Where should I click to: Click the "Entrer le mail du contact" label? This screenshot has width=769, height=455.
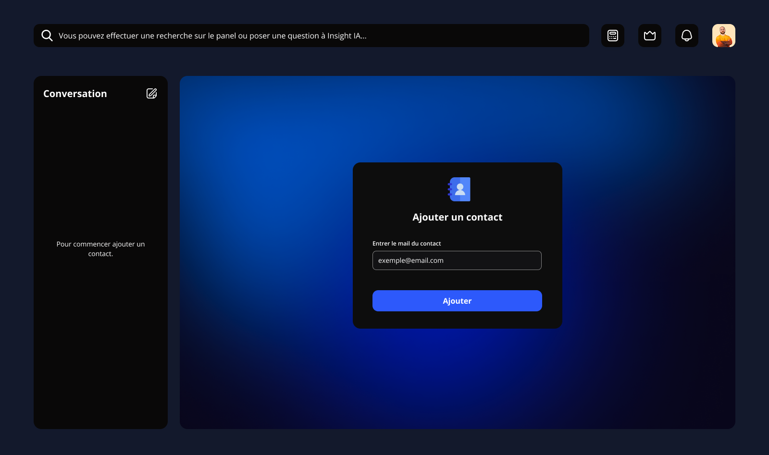(x=407, y=244)
